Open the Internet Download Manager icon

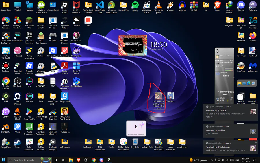[229, 7]
